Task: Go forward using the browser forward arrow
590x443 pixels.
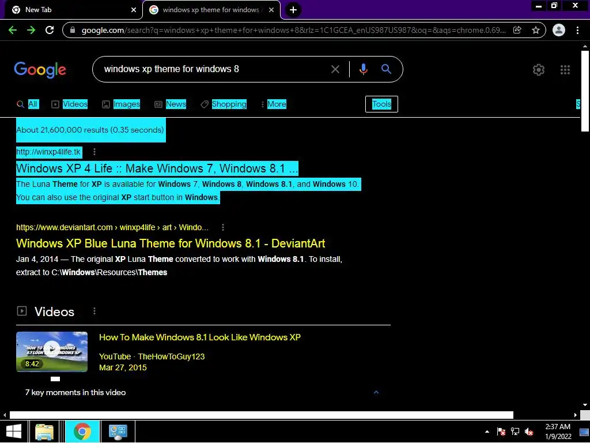Action: (x=31, y=30)
